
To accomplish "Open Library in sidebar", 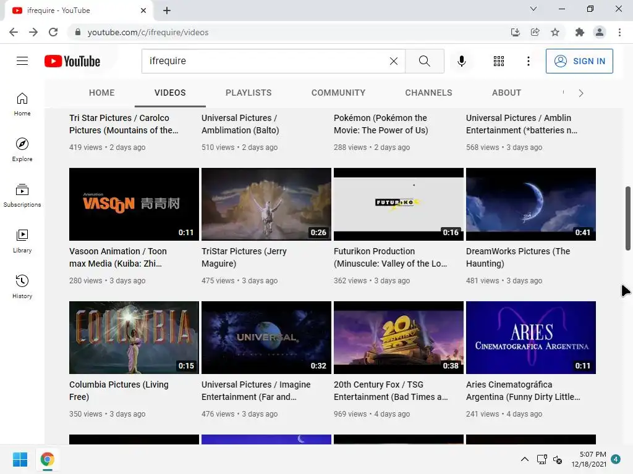I will [22, 241].
